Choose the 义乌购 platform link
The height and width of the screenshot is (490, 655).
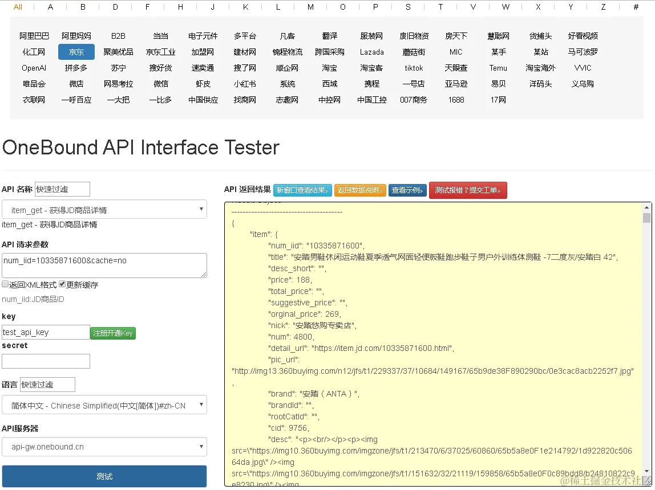click(x=583, y=83)
